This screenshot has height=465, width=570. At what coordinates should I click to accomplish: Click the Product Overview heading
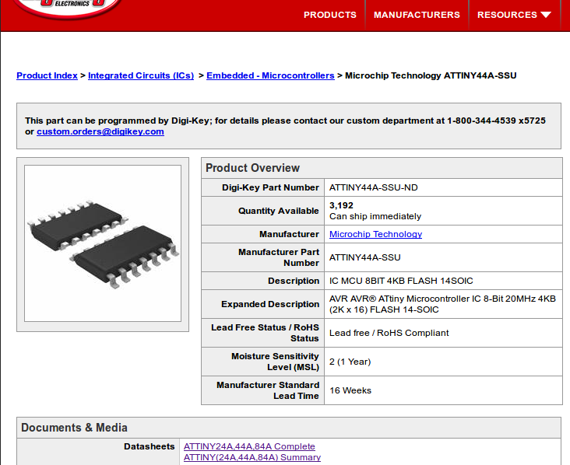pyautogui.click(x=252, y=168)
